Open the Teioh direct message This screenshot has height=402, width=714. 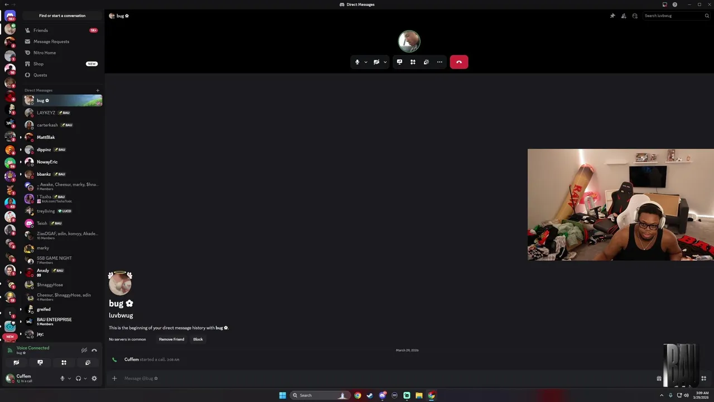pyautogui.click(x=62, y=223)
